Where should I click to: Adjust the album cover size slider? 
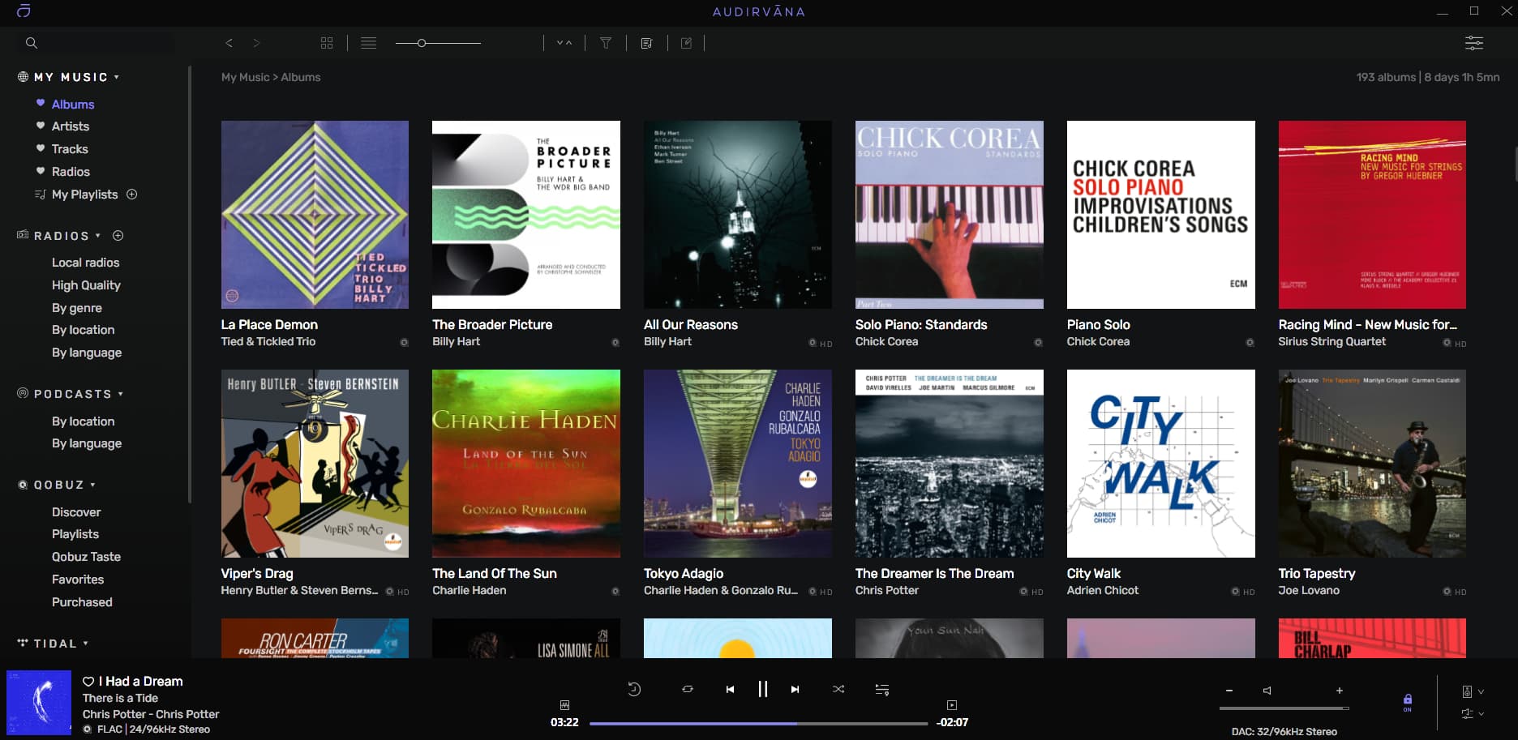[438, 43]
